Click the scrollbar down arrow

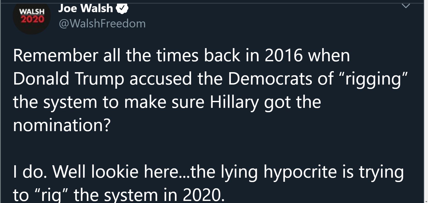(x=426, y=201)
